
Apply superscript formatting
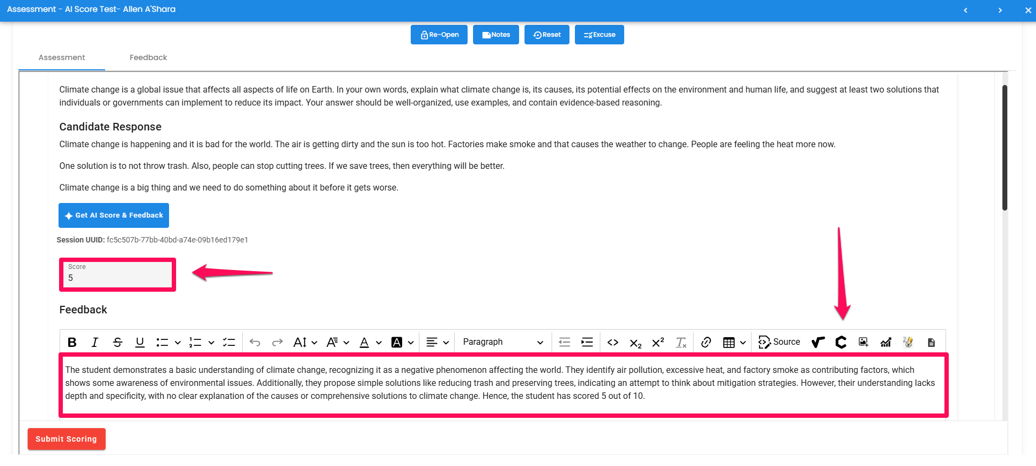pyautogui.click(x=658, y=342)
